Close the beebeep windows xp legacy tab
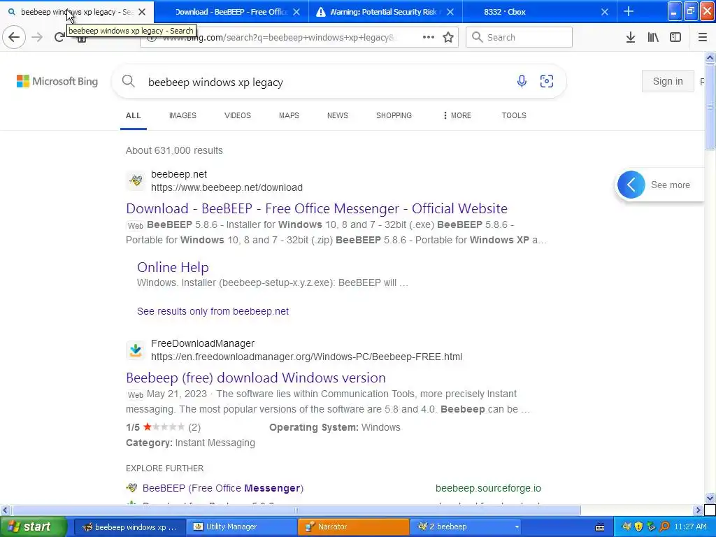Screen dimensions: 716x537 (x=142, y=12)
